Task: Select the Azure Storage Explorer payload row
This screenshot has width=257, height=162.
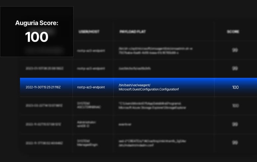Action: 153,105
